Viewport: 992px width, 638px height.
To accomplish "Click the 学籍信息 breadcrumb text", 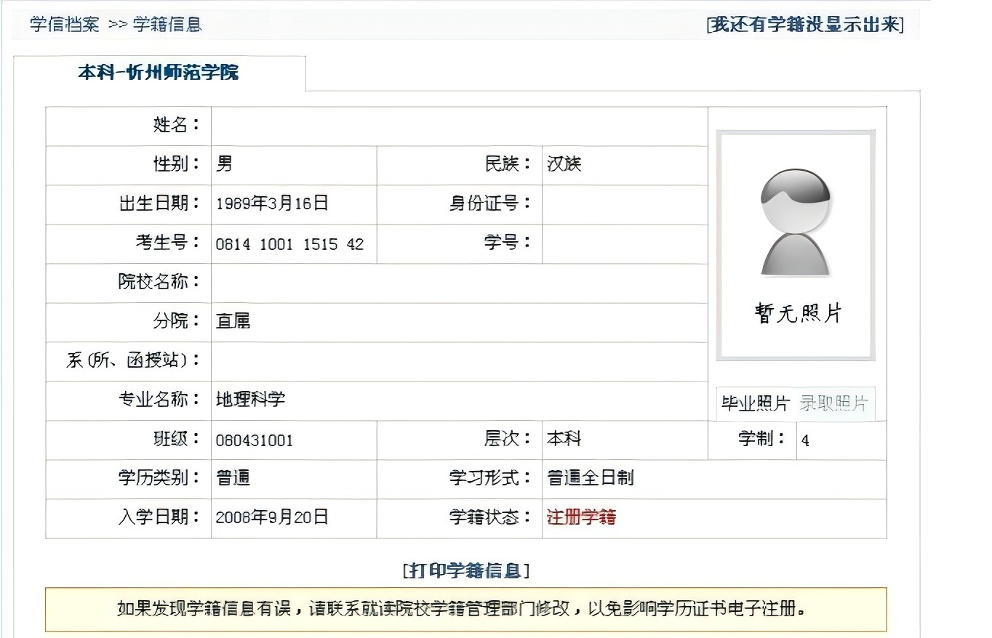I will point(167,24).
